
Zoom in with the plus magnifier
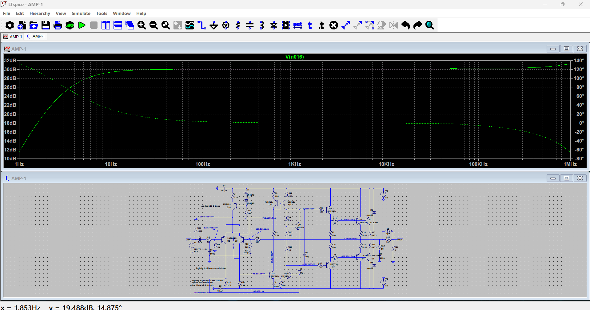tap(142, 25)
